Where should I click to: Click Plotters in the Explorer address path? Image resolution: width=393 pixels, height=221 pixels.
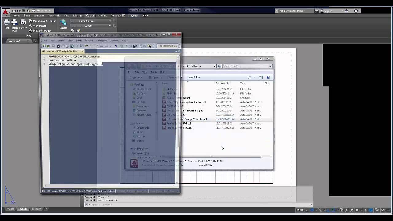pyautogui.click(x=194, y=66)
